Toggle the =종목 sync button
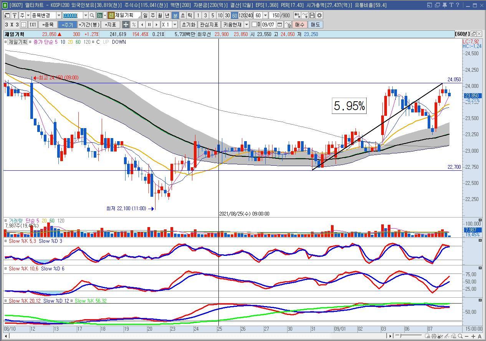This screenshot has width=486, height=341. coord(48,25)
